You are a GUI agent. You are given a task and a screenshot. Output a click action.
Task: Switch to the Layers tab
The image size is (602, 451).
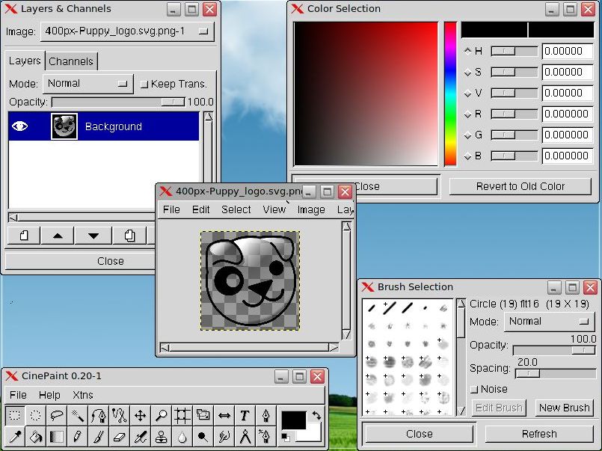25,61
